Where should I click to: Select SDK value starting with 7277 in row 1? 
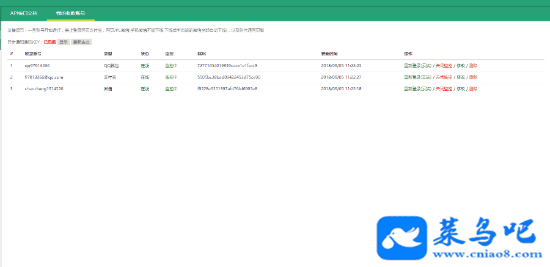(x=227, y=66)
